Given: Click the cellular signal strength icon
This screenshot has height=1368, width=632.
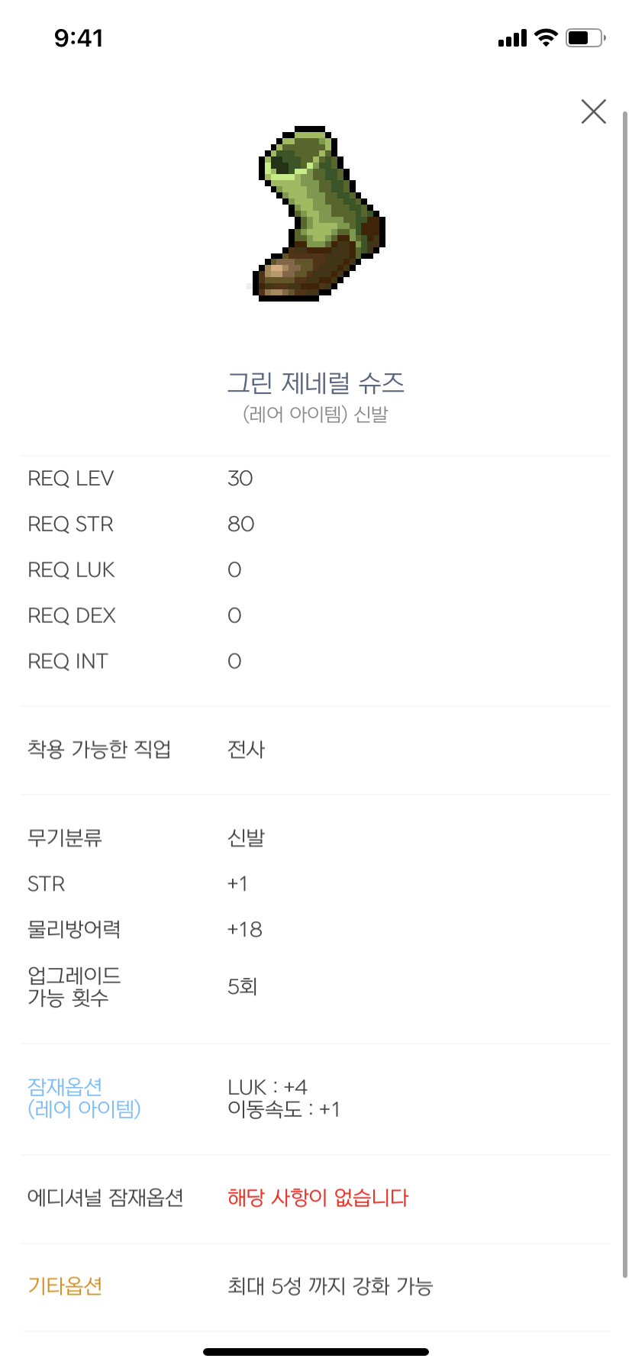Looking at the screenshot, I should [511, 37].
